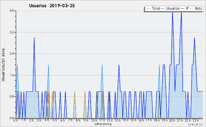Click the '15 h' x-axis label
Screen dimensions: 206x127
pyautogui.click(x=133, y=120)
